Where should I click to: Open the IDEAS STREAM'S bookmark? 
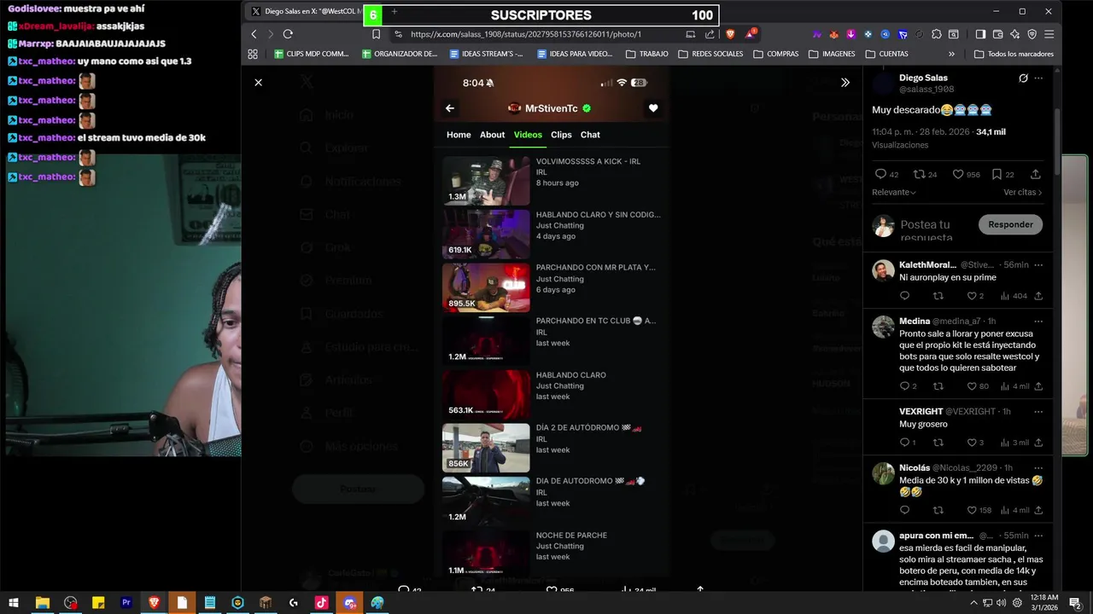(487, 54)
